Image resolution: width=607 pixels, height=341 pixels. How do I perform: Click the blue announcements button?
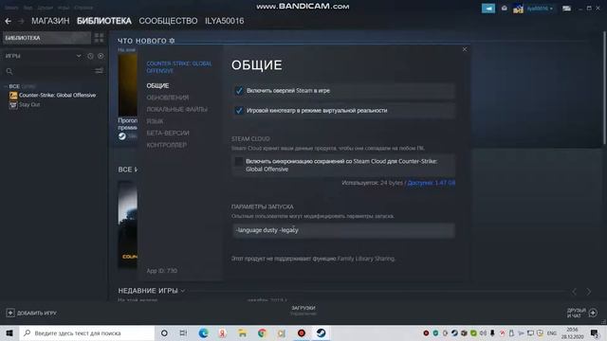488,9
